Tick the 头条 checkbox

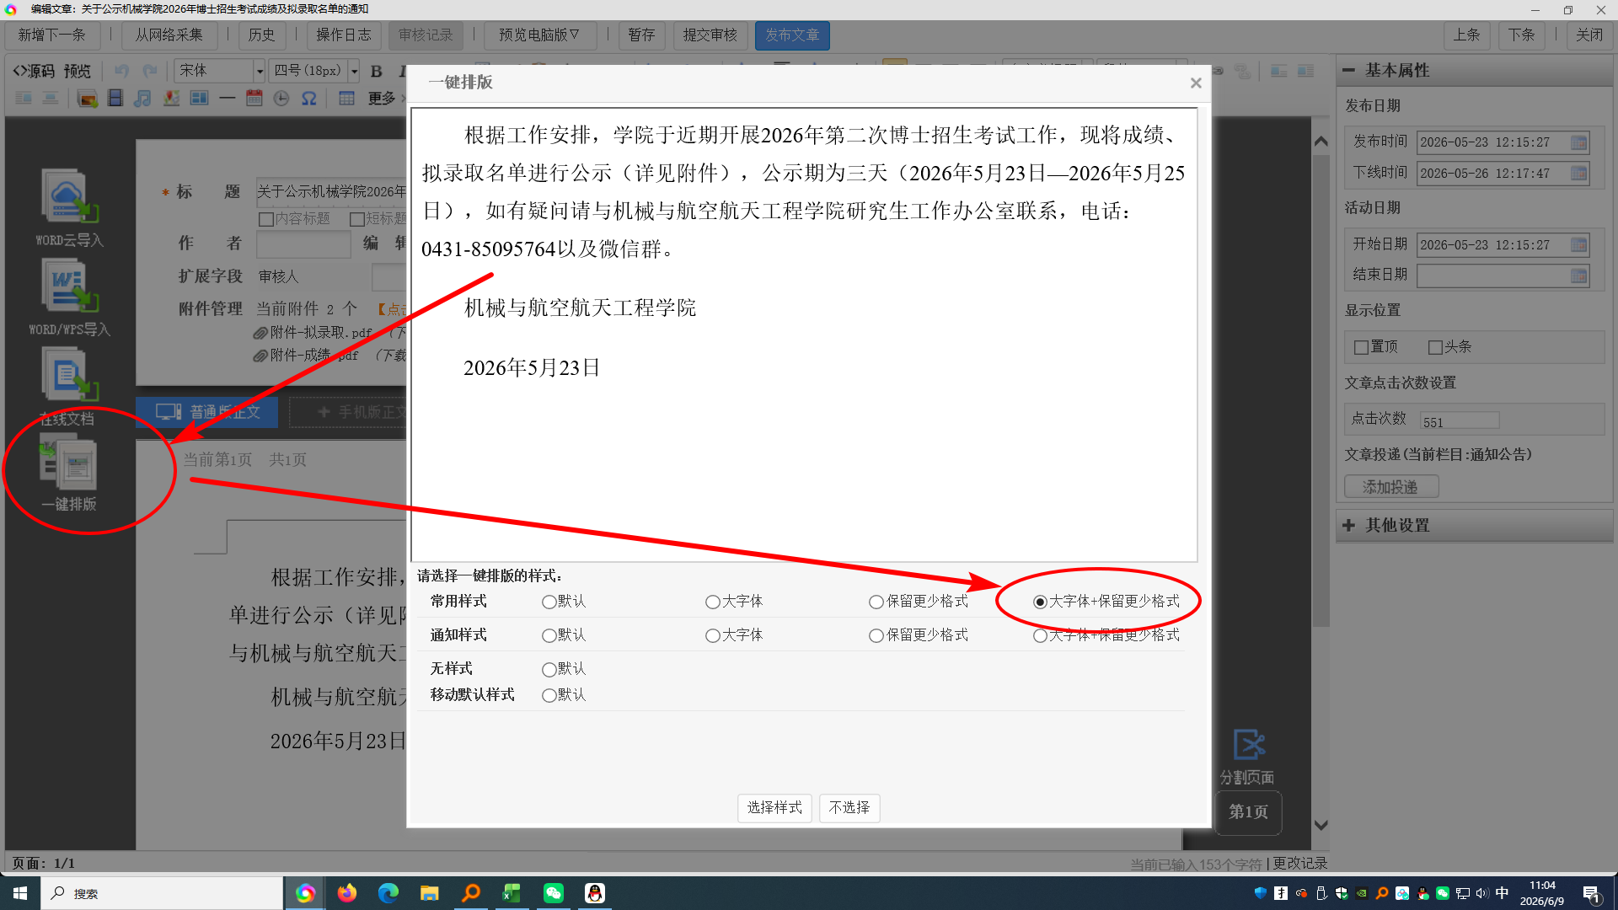[x=1435, y=347]
